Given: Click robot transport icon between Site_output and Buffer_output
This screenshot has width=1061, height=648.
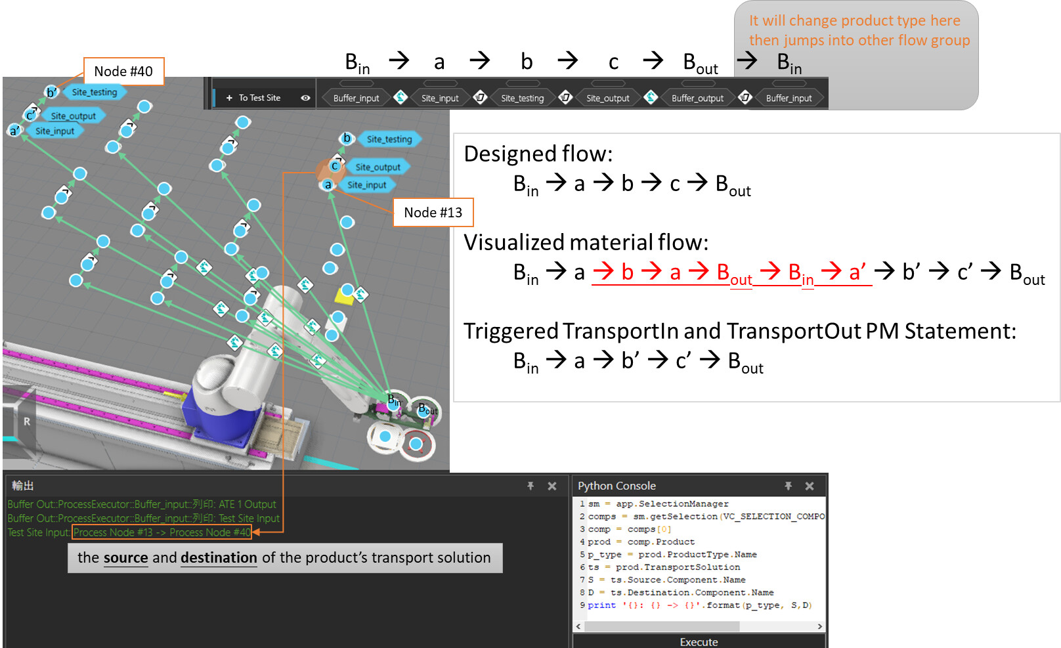Looking at the screenshot, I should [x=651, y=97].
